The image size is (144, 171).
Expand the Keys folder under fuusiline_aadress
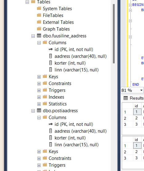pos(39,77)
